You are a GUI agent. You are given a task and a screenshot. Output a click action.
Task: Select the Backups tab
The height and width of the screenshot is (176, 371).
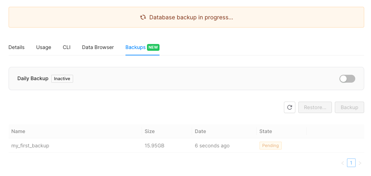135,47
